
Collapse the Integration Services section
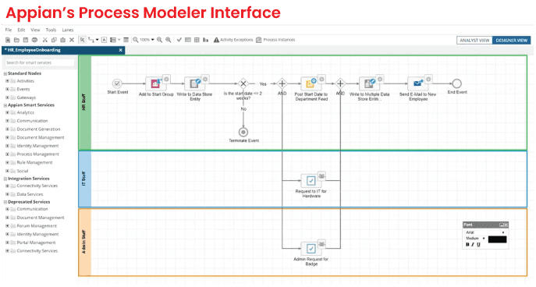coord(5,179)
